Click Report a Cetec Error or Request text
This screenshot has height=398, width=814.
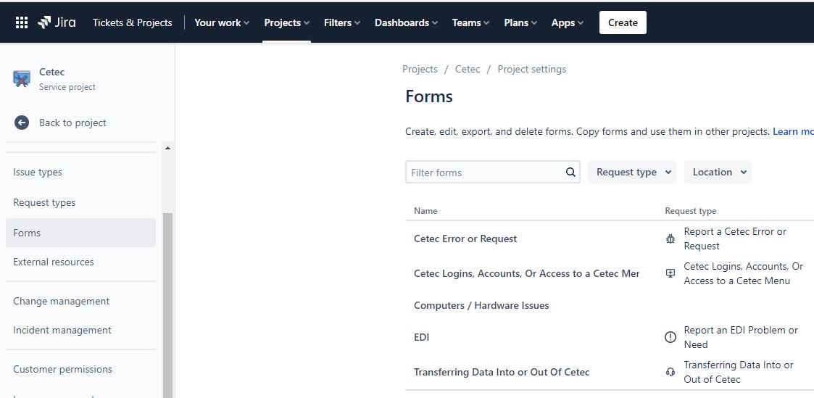pos(735,239)
